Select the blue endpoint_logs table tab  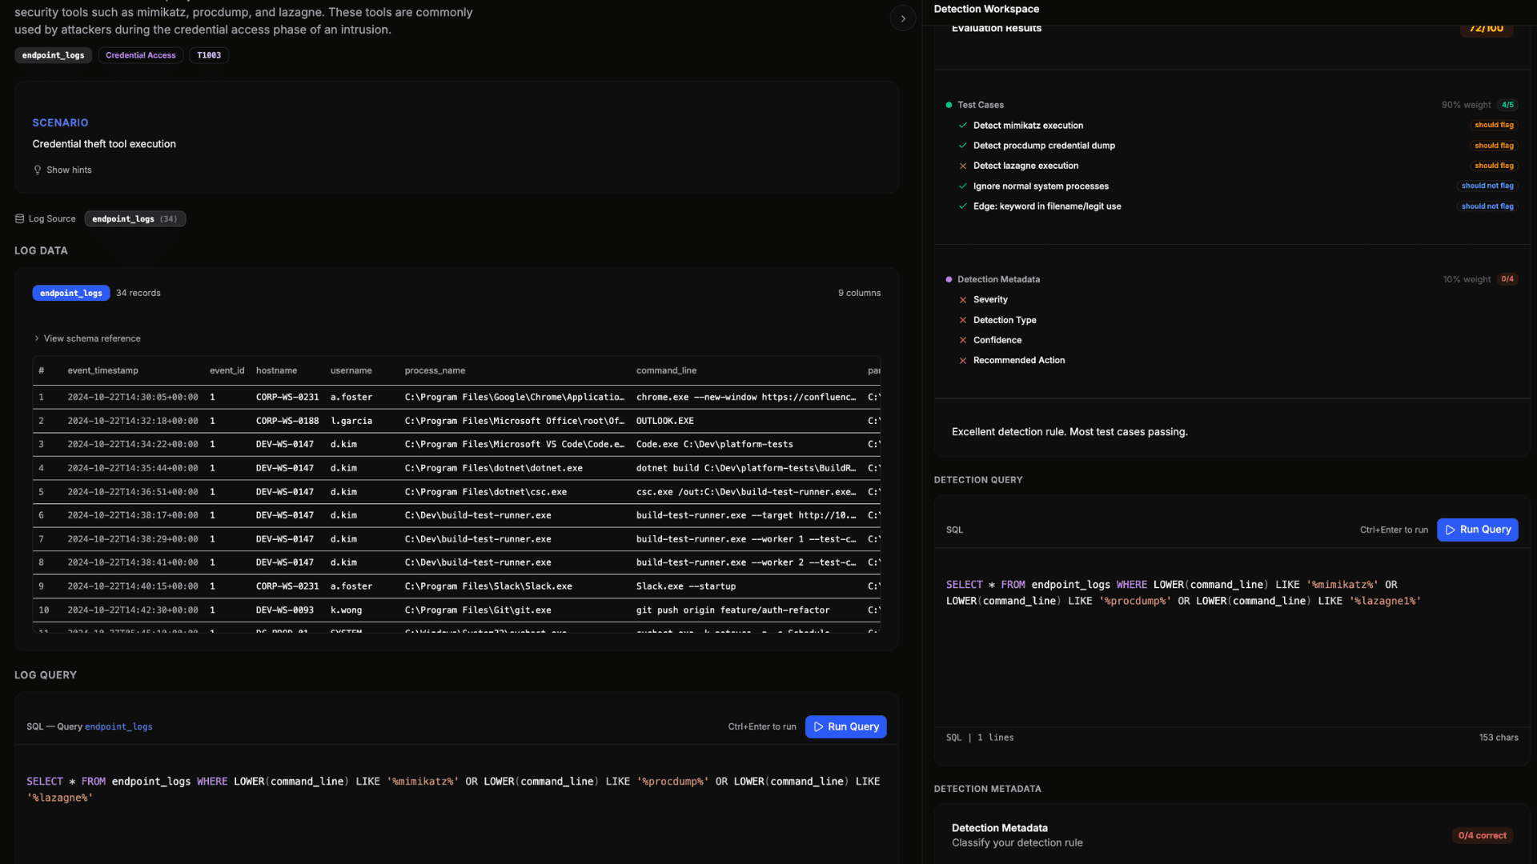pyautogui.click(x=70, y=293)
